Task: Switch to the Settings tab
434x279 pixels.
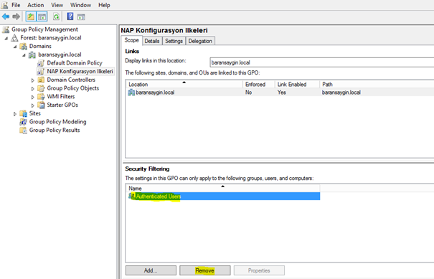Action: pos(174,41)
